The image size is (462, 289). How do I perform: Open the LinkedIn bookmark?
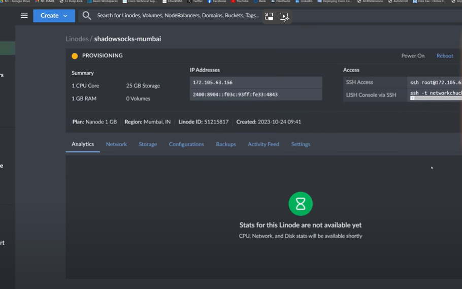[304, 1]
